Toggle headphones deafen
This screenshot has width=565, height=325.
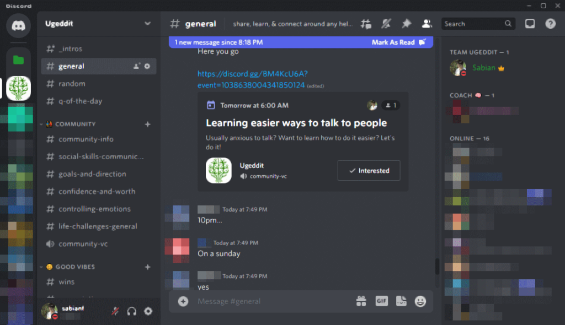coord(131,311)
